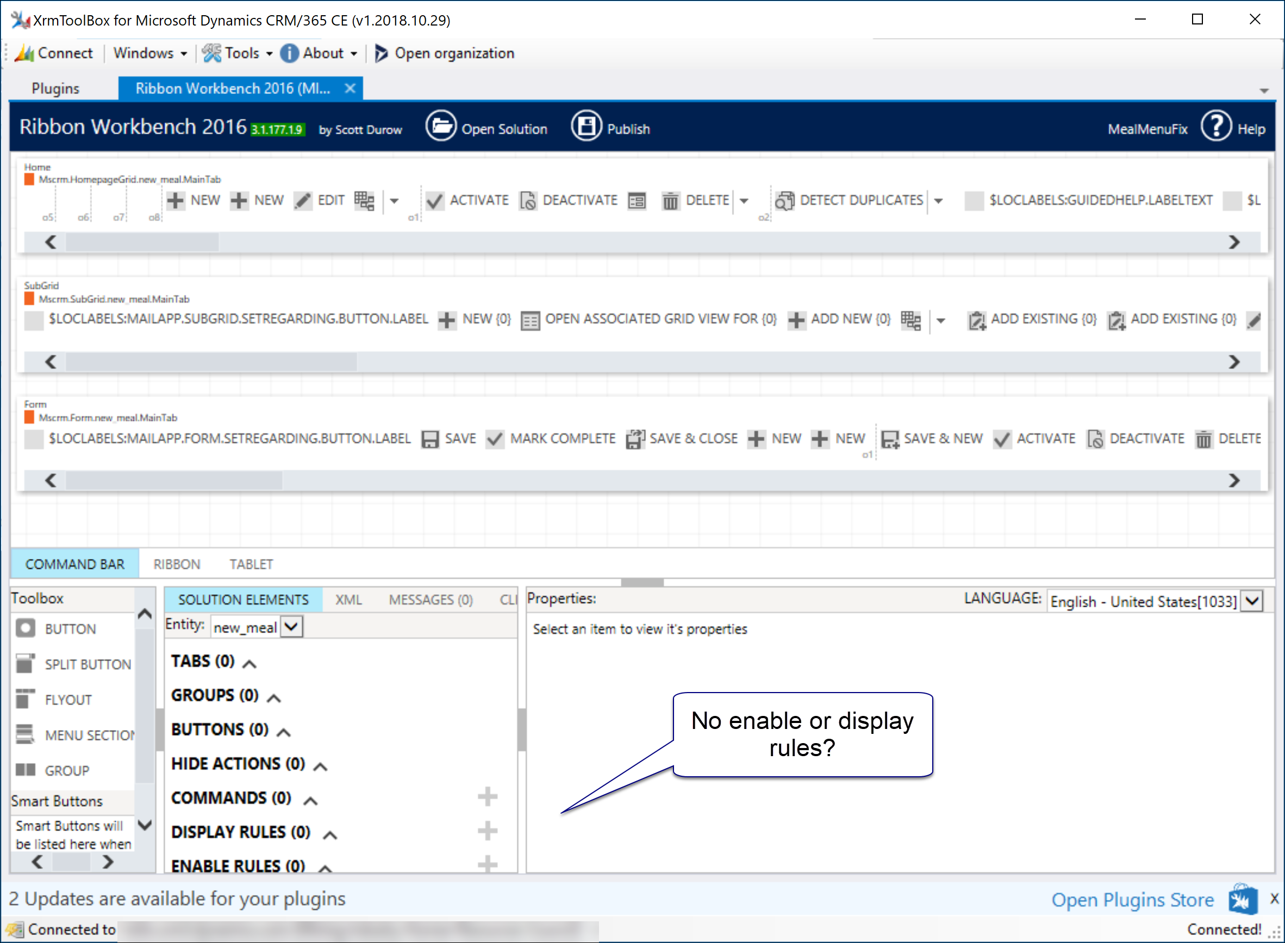Screen dimensions: 1285x943
Task: Switch to the RIBBON tab
Action: 177,564
